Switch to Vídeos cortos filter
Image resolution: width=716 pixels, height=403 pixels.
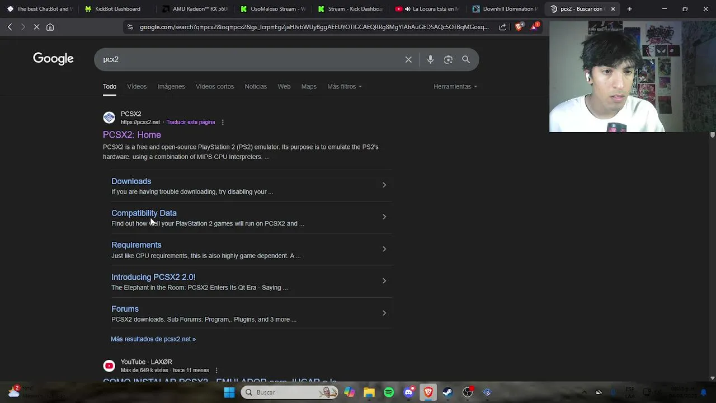coord(215,86)
